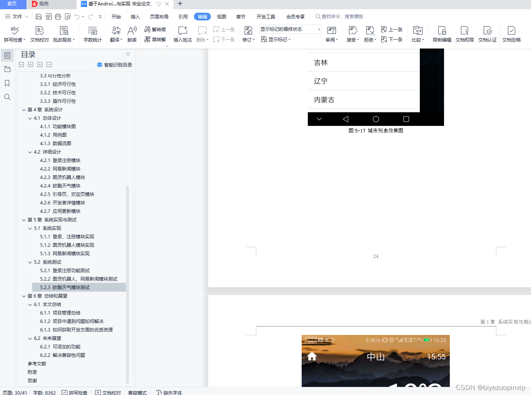Accept the change (接受)

[x=352, y=34]
